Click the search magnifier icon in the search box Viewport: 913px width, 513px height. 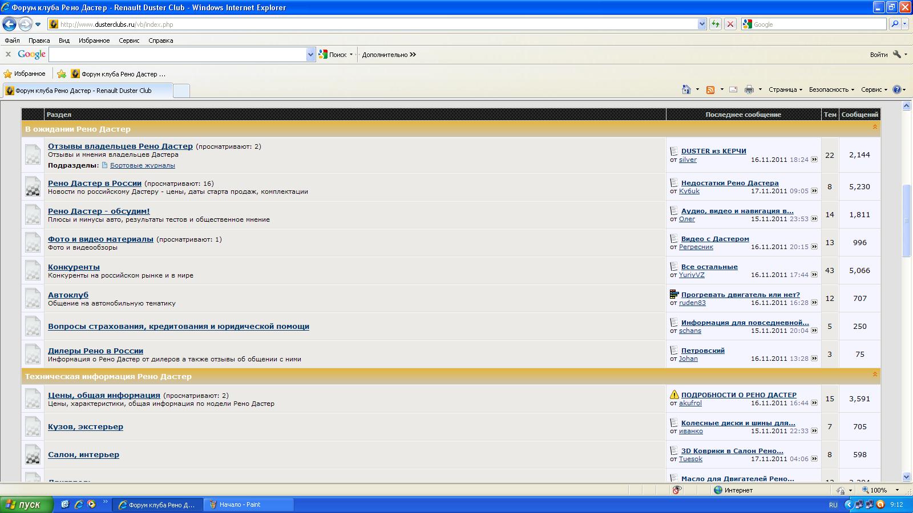pyautogui.click(x=894, y=24)
